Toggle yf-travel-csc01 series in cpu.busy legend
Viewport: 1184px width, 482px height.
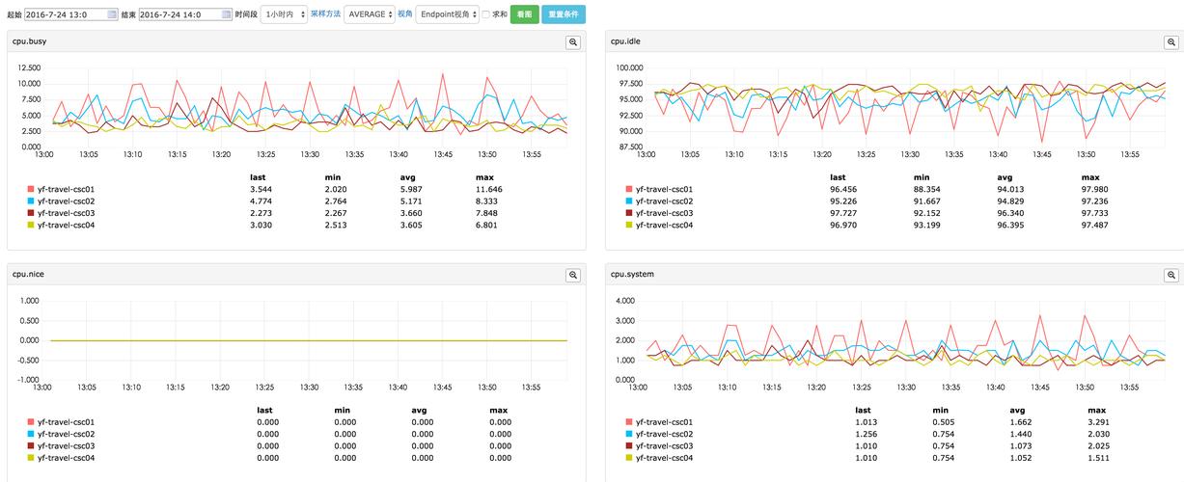(69, 189)
